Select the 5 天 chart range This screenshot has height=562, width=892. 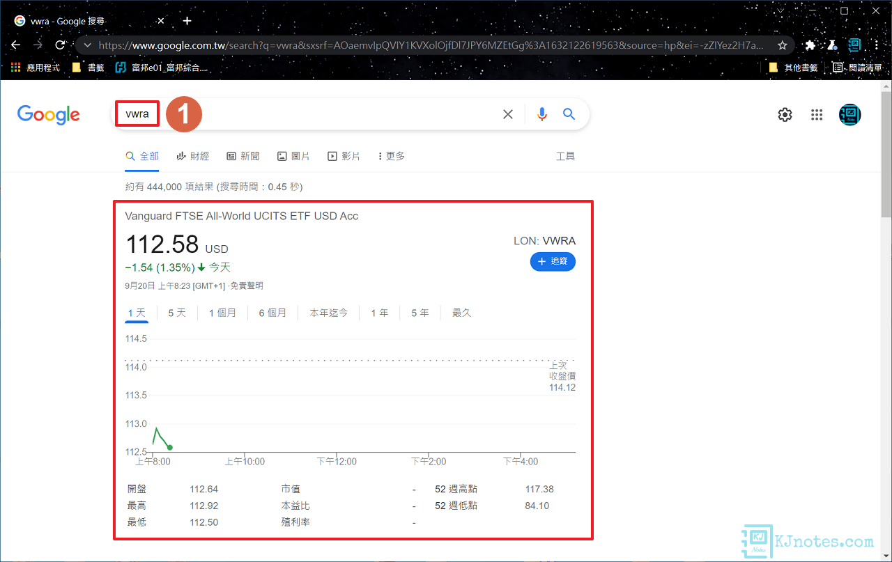177,313
